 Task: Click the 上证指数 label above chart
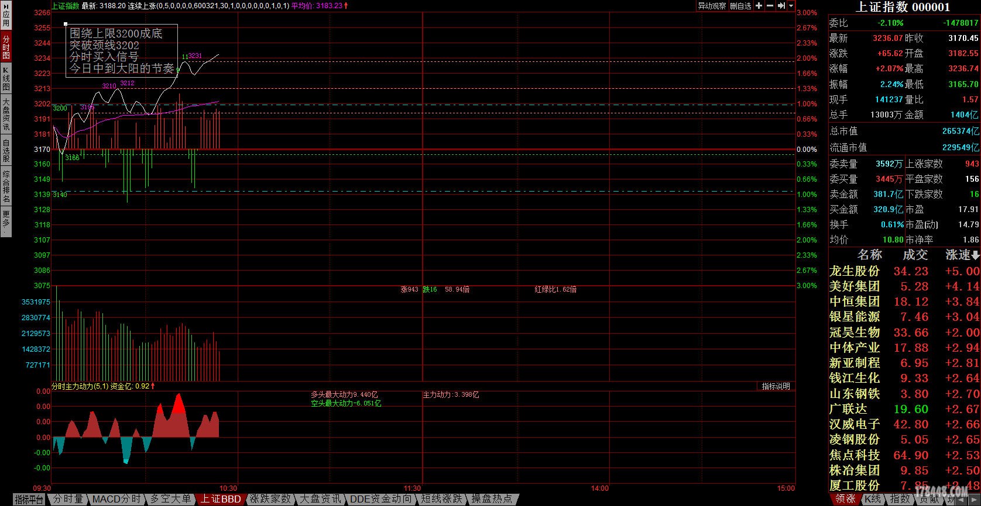pyautogui.click(x=66, y=6)
